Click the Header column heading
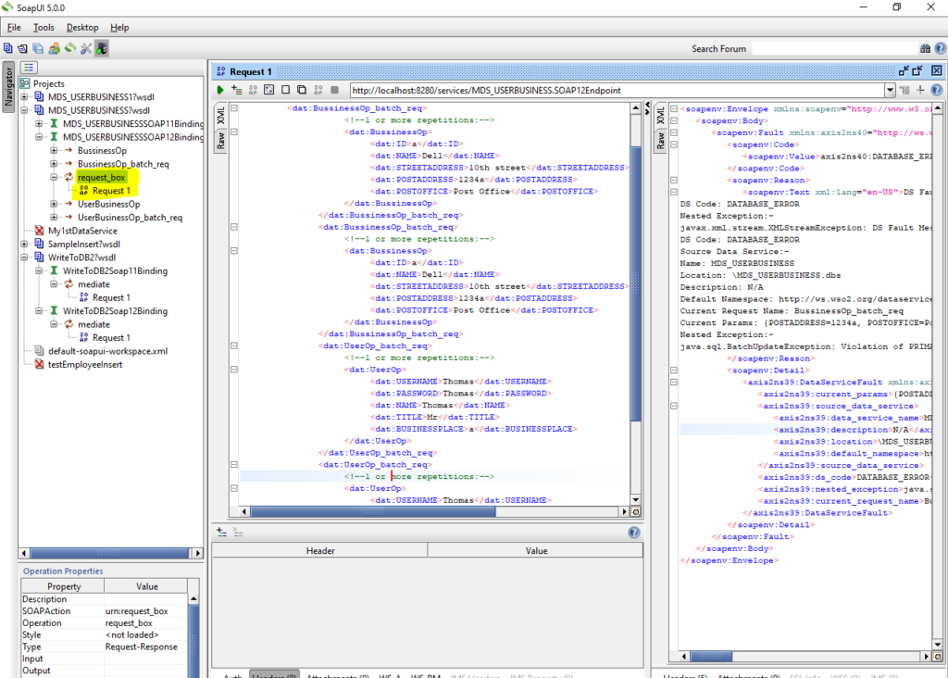The height and width of the screenshot is (678, 948). pos(319,550)
